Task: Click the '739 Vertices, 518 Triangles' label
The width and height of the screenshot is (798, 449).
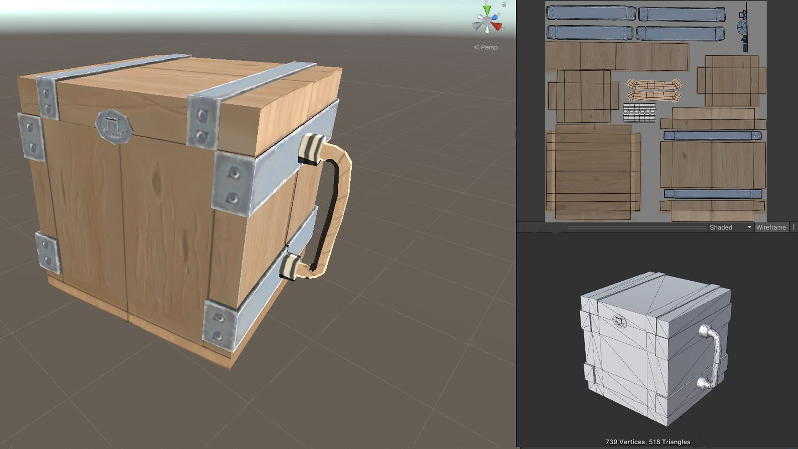Action: tap(648, 442)
